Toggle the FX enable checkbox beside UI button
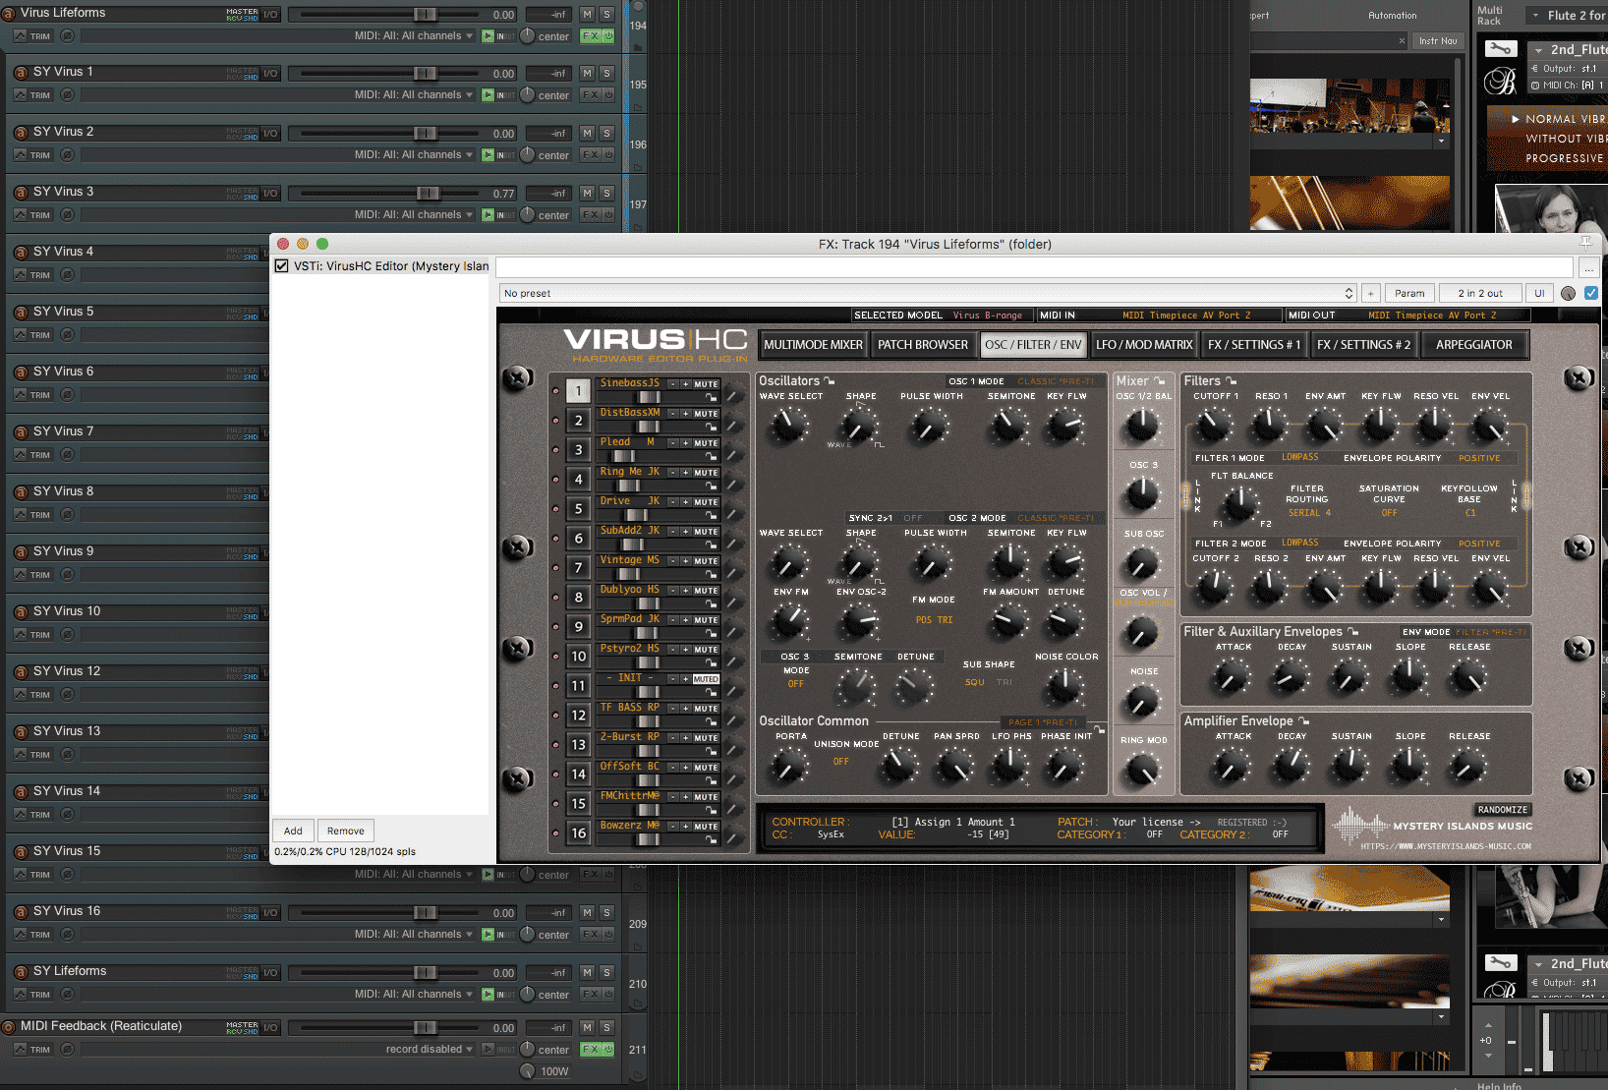1608x1090 pixels. [x=1591, y=293]
